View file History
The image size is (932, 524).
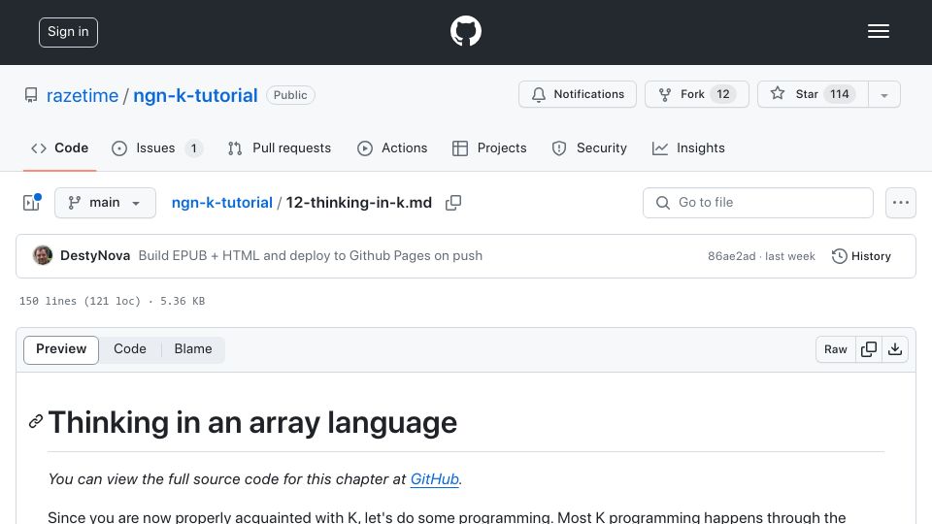click(861, 256)
